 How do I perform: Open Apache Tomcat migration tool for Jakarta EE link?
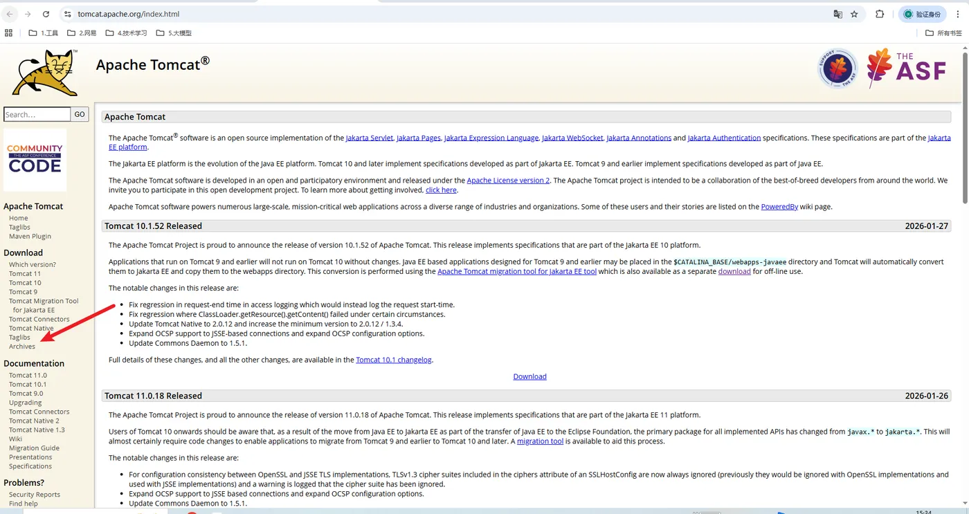pyautogui.click(x=517, y=271)
